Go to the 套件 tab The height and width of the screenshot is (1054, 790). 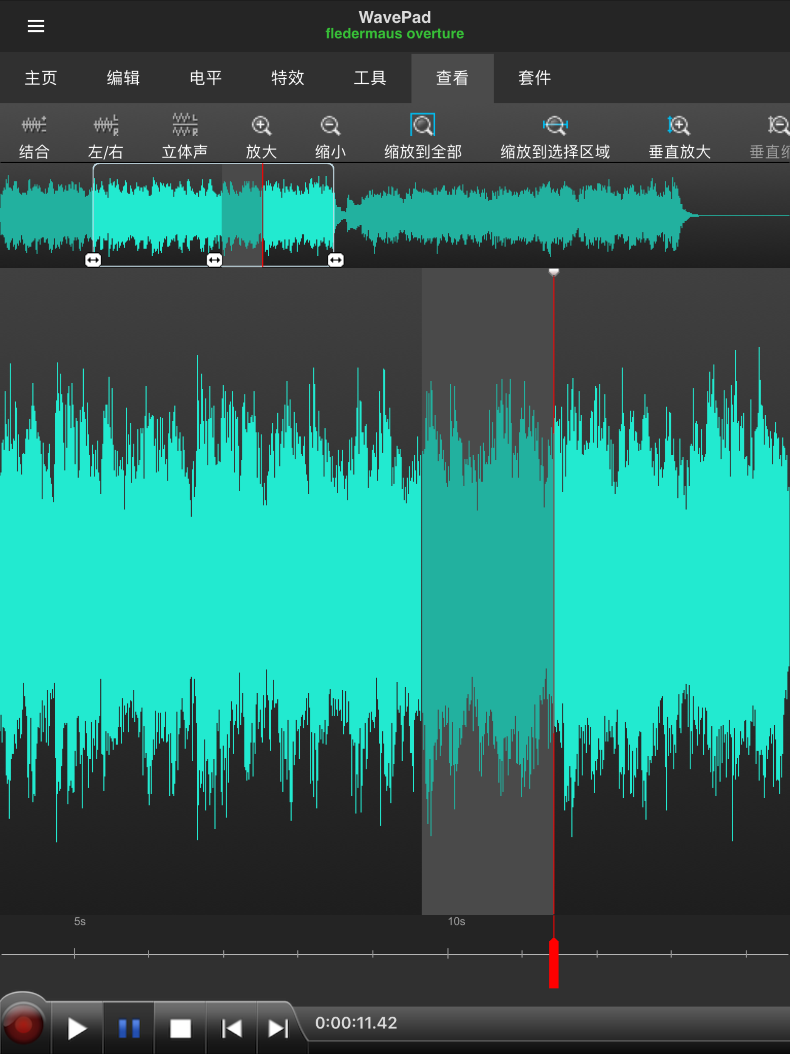click(x=535, y=78)
